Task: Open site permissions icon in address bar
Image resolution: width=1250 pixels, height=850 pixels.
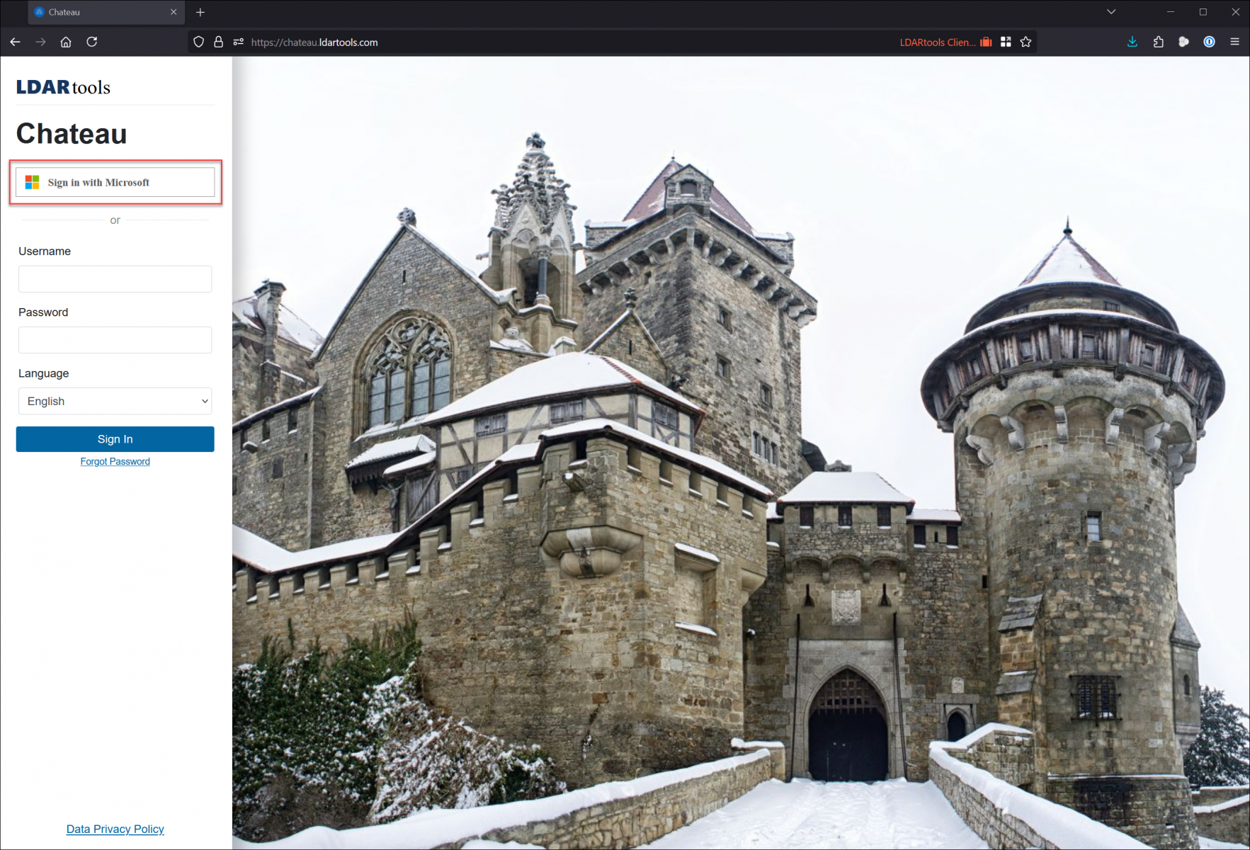Action: click(239, 42)
